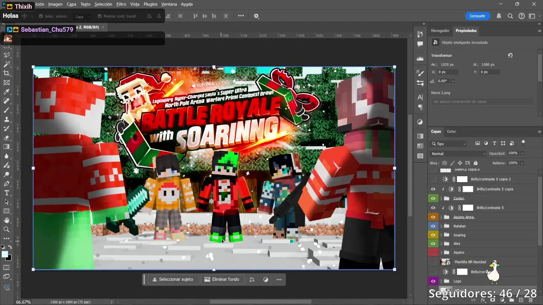Screen dimensions: 543x305
Task: Open the Tipo layer filter dropdown
Action: (x=448, y=144)
